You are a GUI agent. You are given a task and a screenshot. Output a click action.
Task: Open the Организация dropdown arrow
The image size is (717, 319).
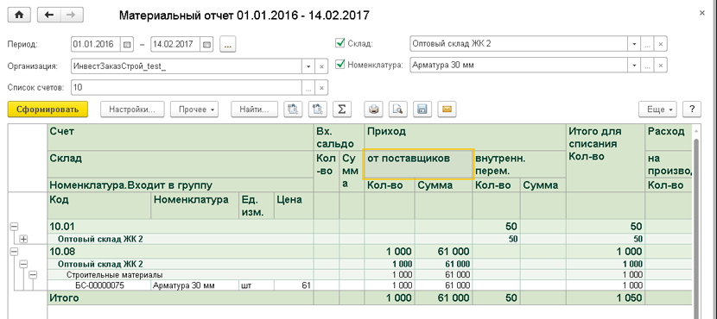click(308, 66)
